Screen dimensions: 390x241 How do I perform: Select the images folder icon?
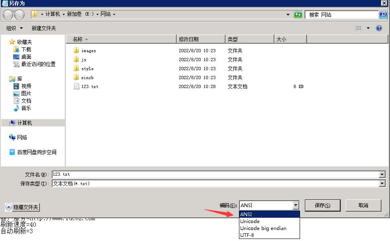77,51
